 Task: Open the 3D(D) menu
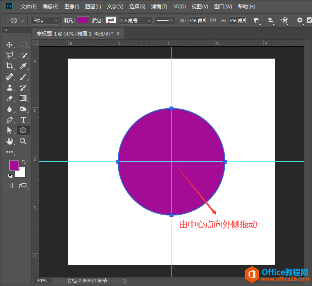(x=179, y=7)
